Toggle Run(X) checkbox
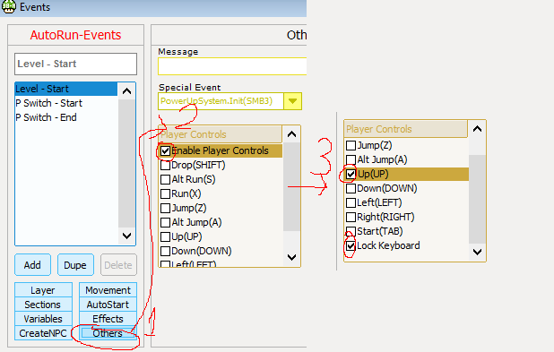This screenshot has height=352, width=554. (x=165, y=193)
